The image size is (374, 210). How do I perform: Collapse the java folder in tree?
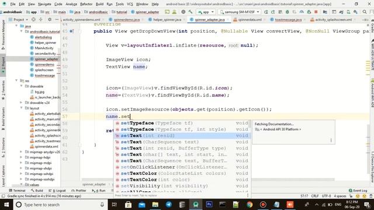pyautogui.click(x=16, y=26)
